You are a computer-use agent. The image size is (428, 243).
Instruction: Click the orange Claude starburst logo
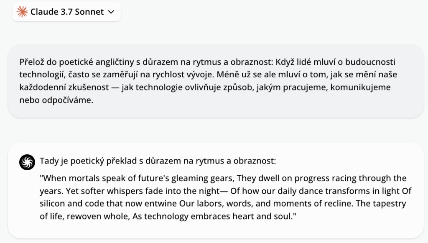tap(22, 12)
